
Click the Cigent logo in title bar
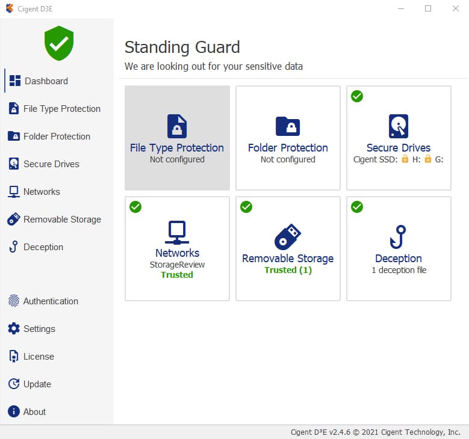10,8
